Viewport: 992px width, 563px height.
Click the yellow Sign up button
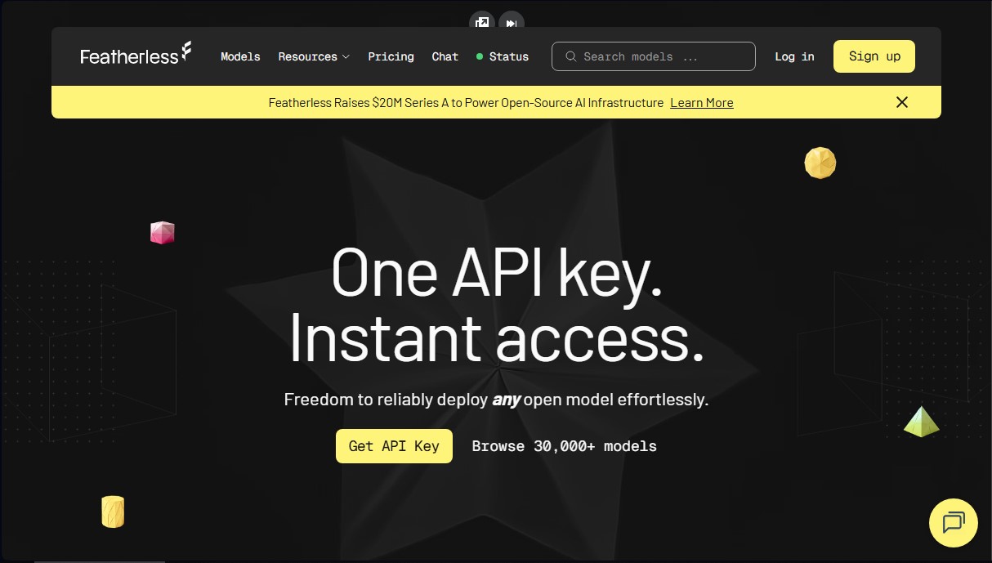point(874,56)
